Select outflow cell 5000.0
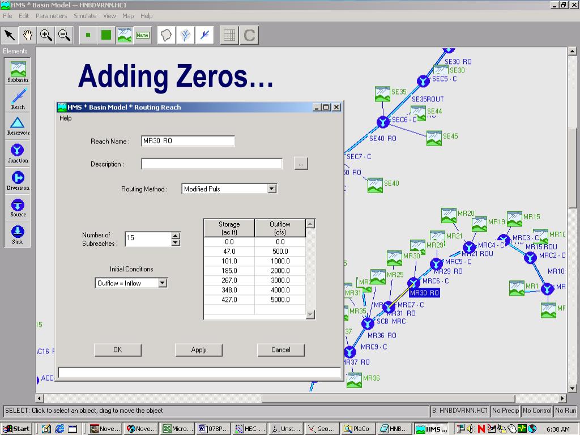Screen dimensions: 580x435 pos(280,300)
